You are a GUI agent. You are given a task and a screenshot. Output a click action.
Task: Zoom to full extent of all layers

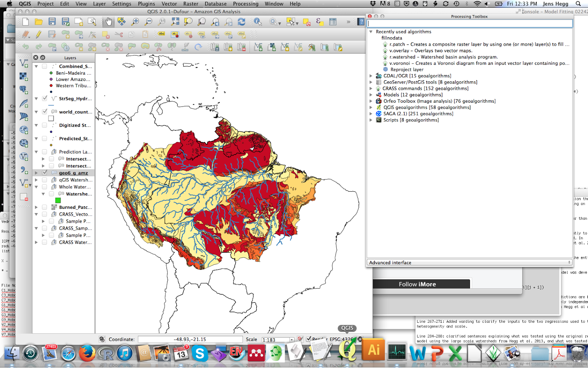[x=175, y=22]
